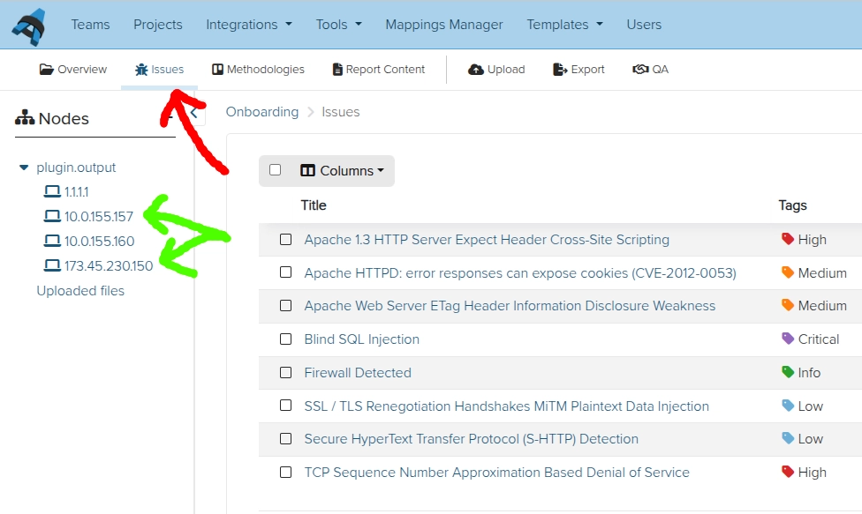
Task: Open the Teams menu
Action: point(90,25)
